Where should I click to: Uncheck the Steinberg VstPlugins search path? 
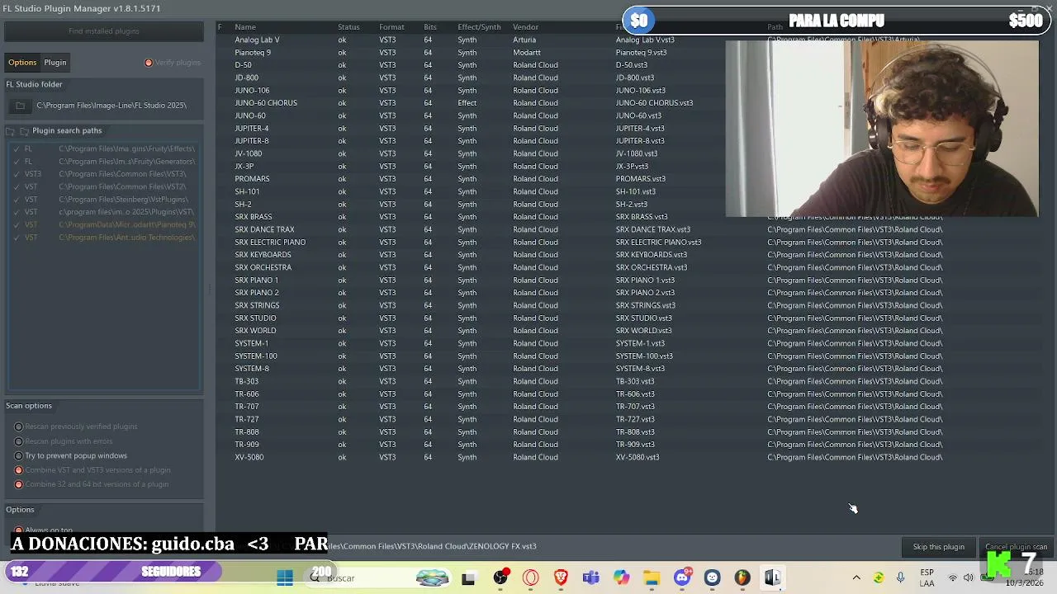click(17, 200)
